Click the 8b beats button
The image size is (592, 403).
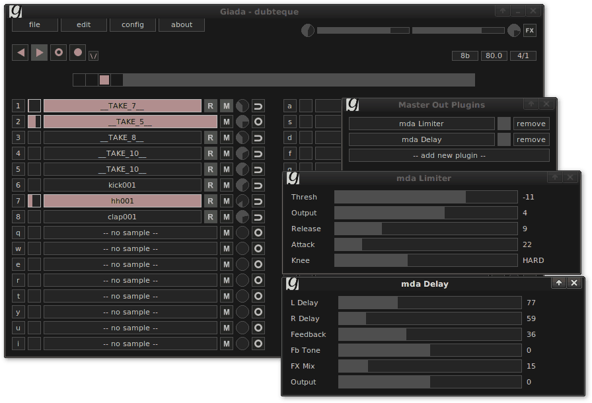(465, 56)
